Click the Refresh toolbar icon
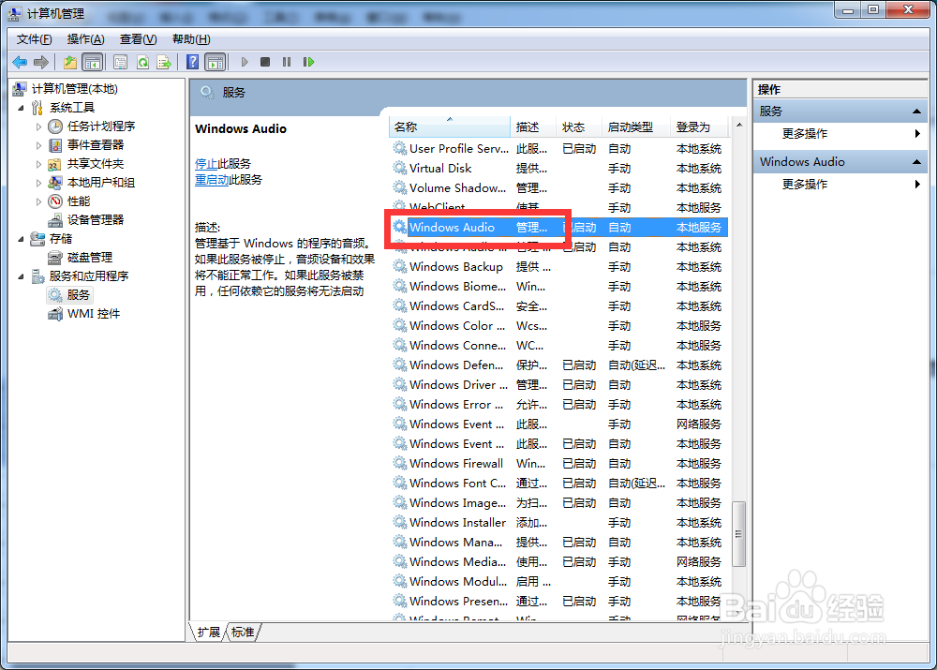The width and height of the screenshot is (937, 670). click(x=142, y=62)
